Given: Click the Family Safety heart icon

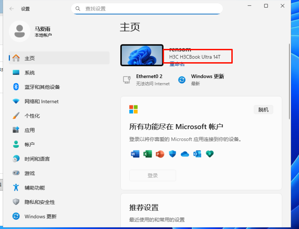Looking at the screenshot, I should pyautogui.click(x=210, y=154).
